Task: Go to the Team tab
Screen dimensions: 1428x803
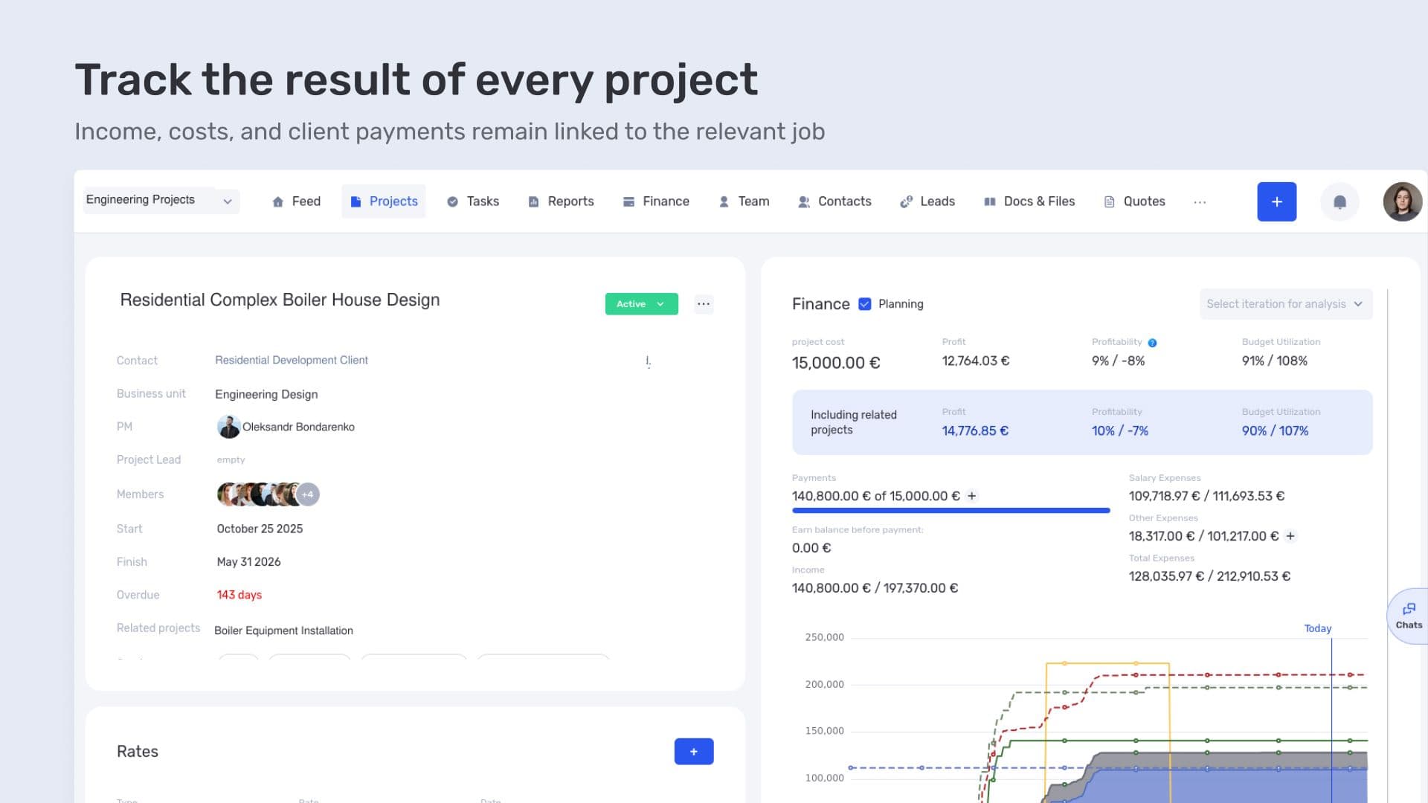Action: [x=744, y=201]
